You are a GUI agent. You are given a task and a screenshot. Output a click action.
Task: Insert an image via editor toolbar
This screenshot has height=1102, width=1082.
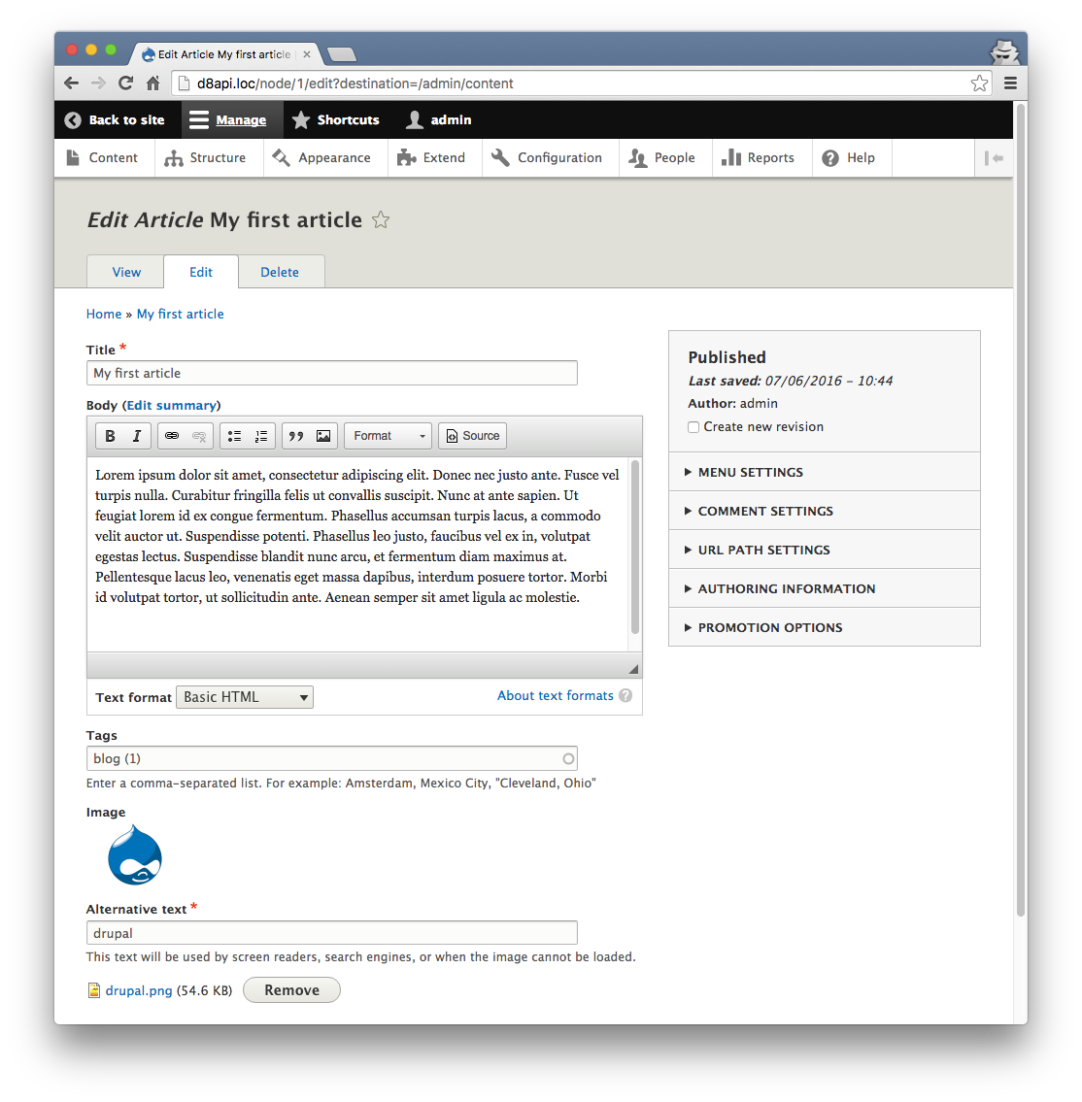coord(323,436)
